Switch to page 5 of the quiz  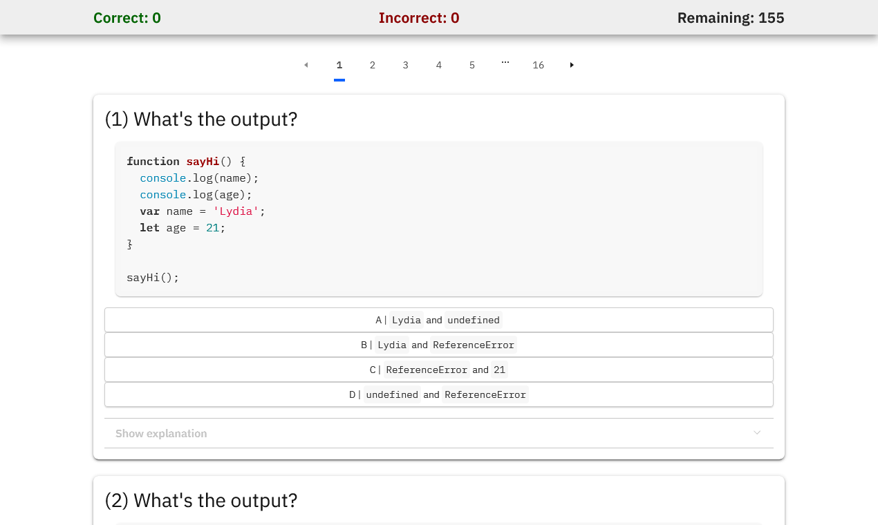[x=471, y=64]
